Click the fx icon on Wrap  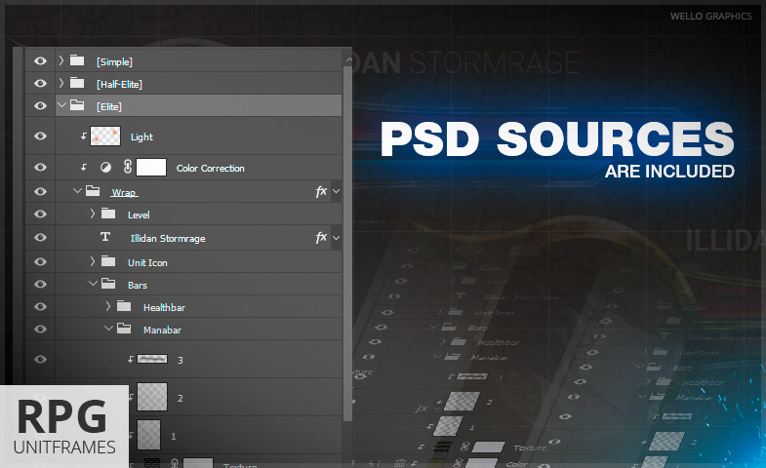coord(321,192)
